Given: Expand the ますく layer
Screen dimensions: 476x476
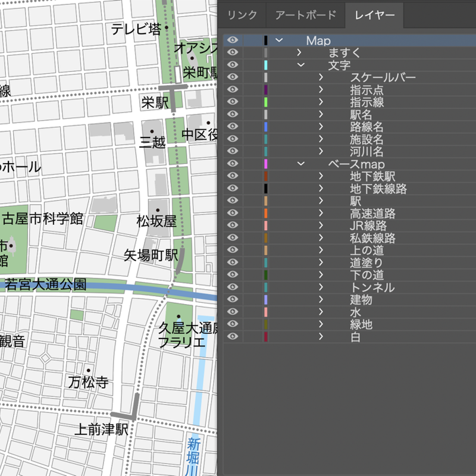Looking at the screenshot, I should point(300,53).
